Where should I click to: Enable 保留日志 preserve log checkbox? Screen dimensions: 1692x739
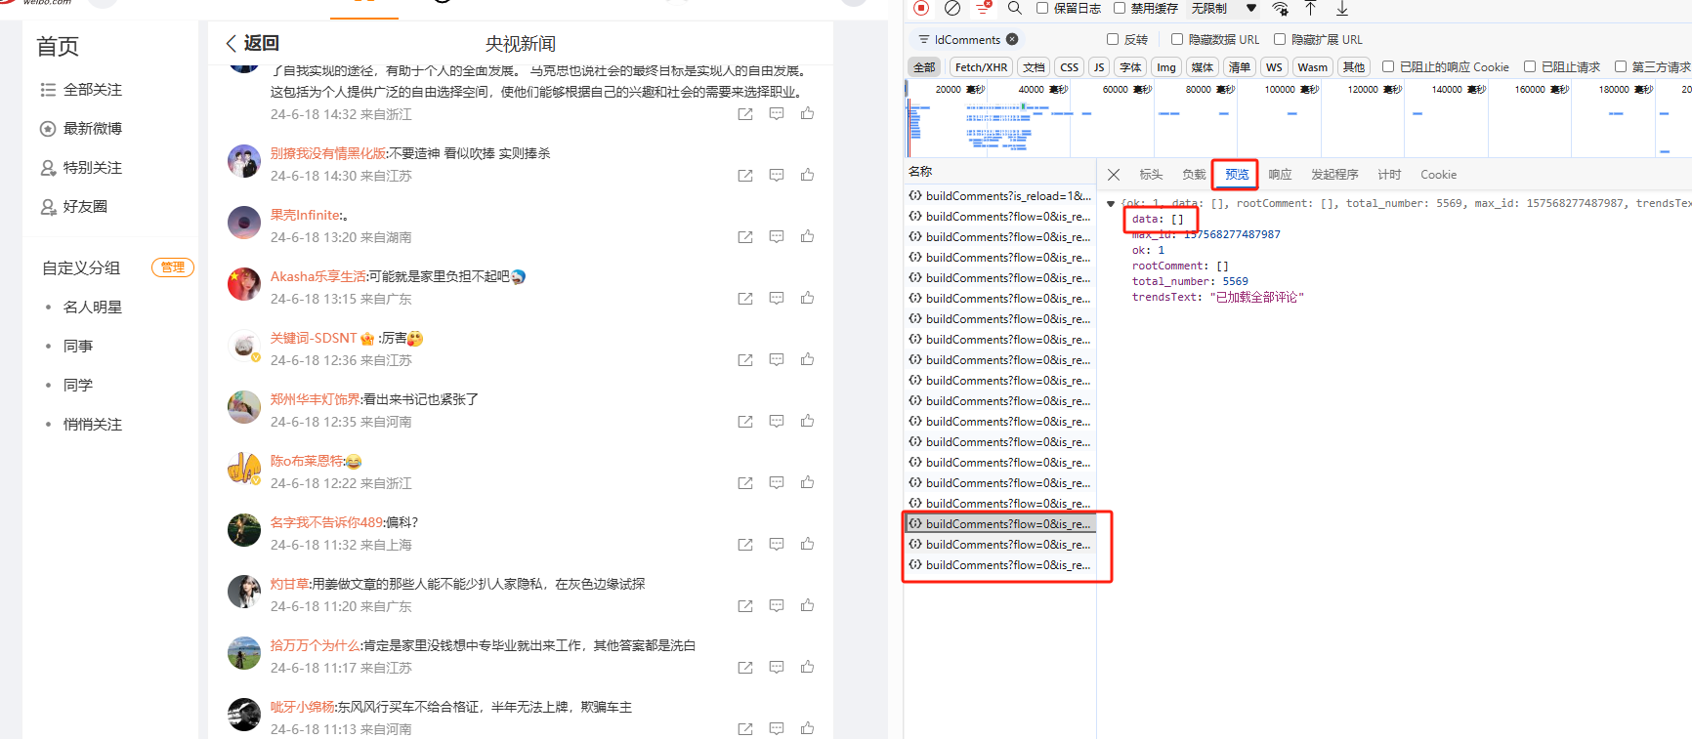(1042, 8)
